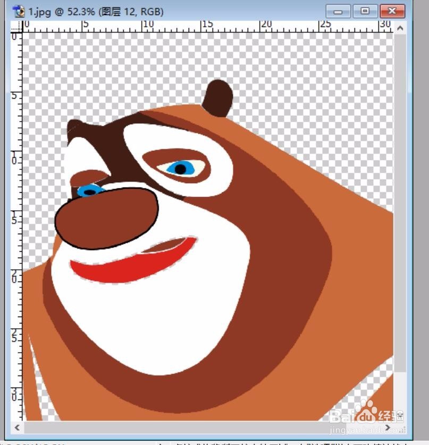Click the horizontal scrollbar left arrow
This screenshot has height=445, width=429.
[x=17, y=427]
